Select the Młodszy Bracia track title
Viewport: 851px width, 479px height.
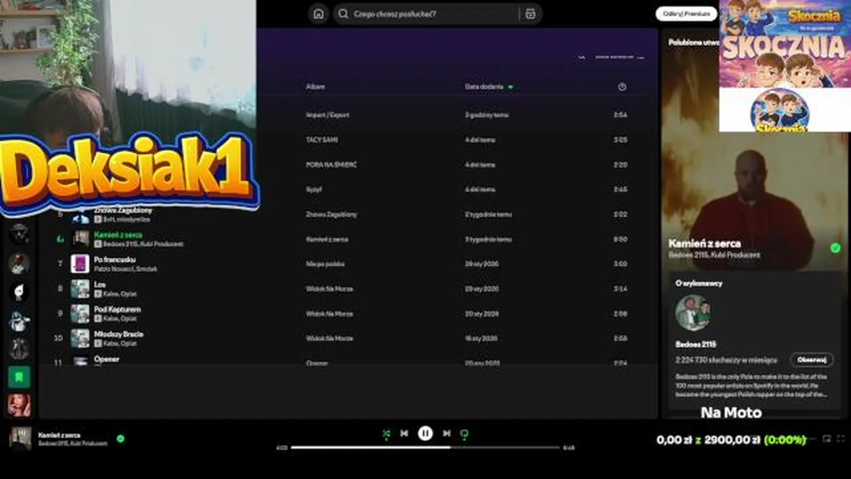click(x=118, y=334)
